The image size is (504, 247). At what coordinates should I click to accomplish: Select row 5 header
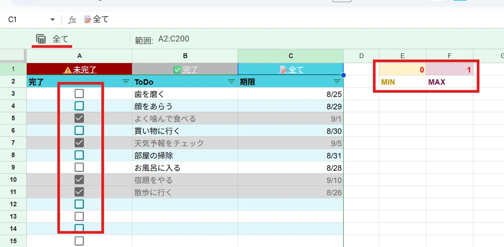tap(13, 118)
